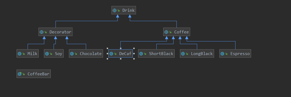Click the class icon on Soy
Image resolution: width=291 pixels, height=97 pixels.
pyautogui.click(x=47, y=54)
